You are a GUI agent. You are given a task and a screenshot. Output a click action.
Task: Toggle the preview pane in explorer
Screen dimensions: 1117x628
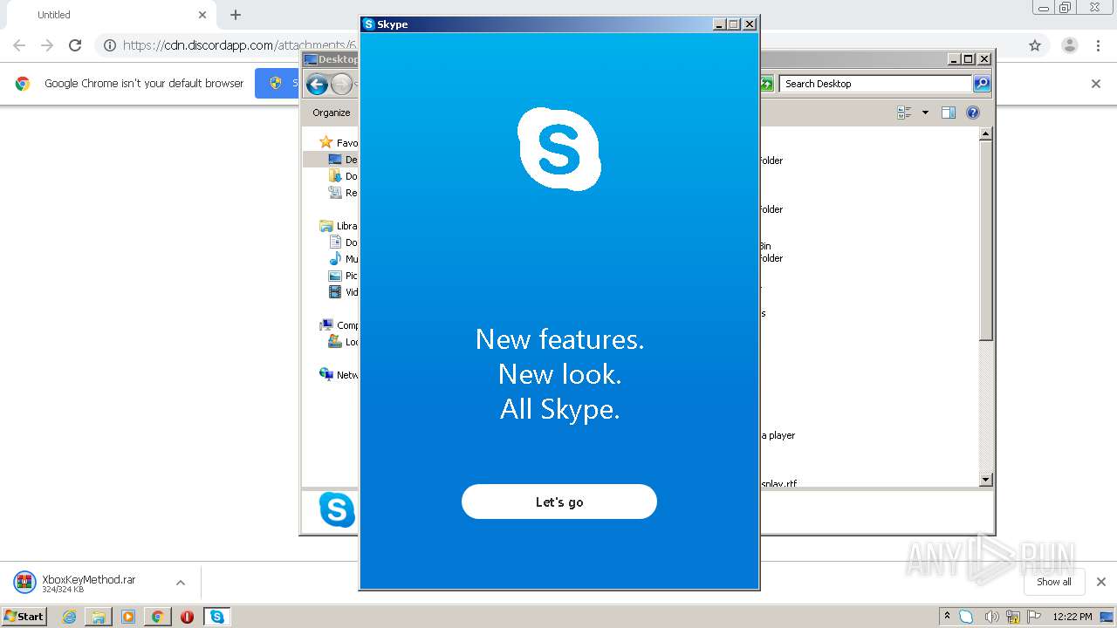coord(949,113)
